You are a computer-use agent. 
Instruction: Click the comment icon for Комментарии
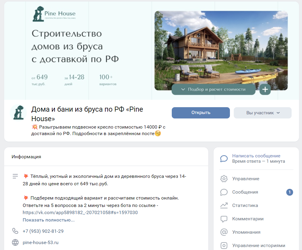tap(224, 219)
